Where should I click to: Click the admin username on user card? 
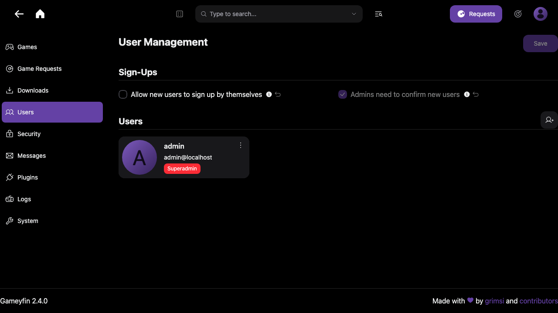point(174,146)
